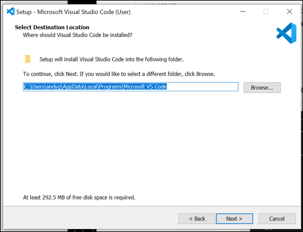
Task: Click "Where should Visual Studio Code be installed?" text
Action: point(78,35)
